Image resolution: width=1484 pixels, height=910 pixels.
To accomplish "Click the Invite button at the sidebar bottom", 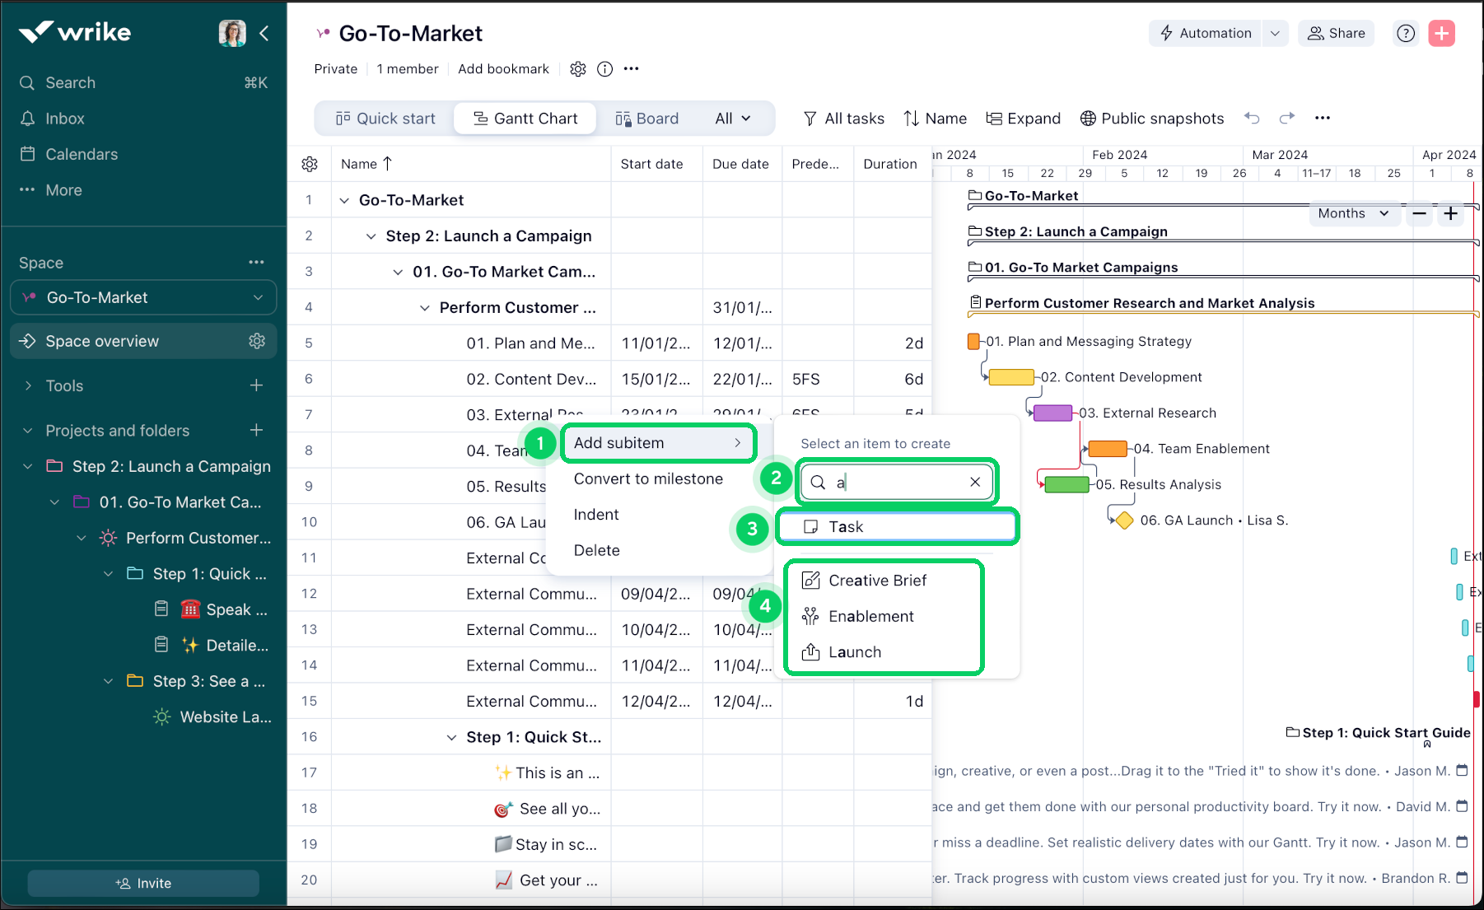I will coord(142,882).
